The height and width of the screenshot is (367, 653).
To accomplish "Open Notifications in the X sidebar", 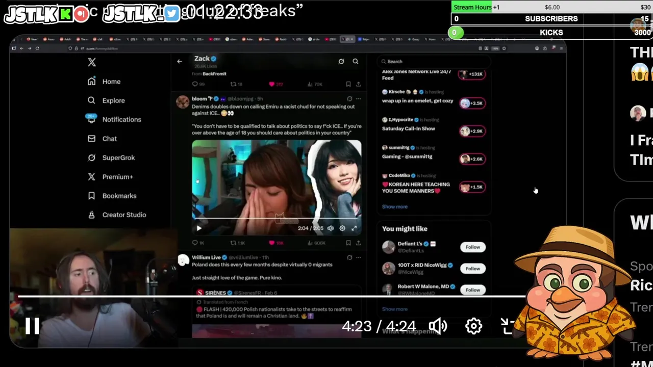I will (114, 119).
